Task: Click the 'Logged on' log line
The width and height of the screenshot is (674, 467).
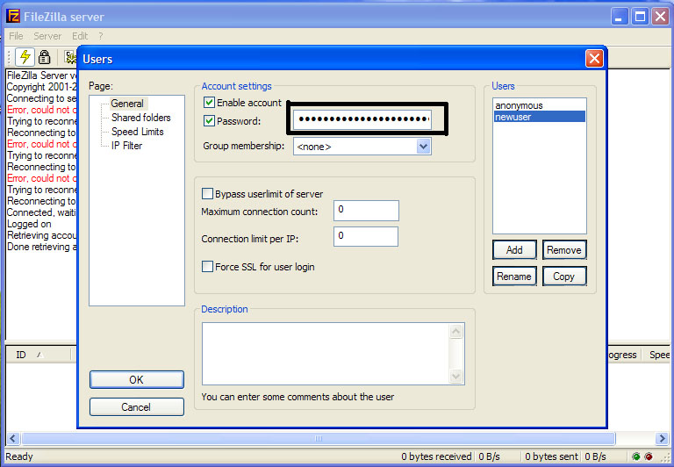Action: coord(29,224)
